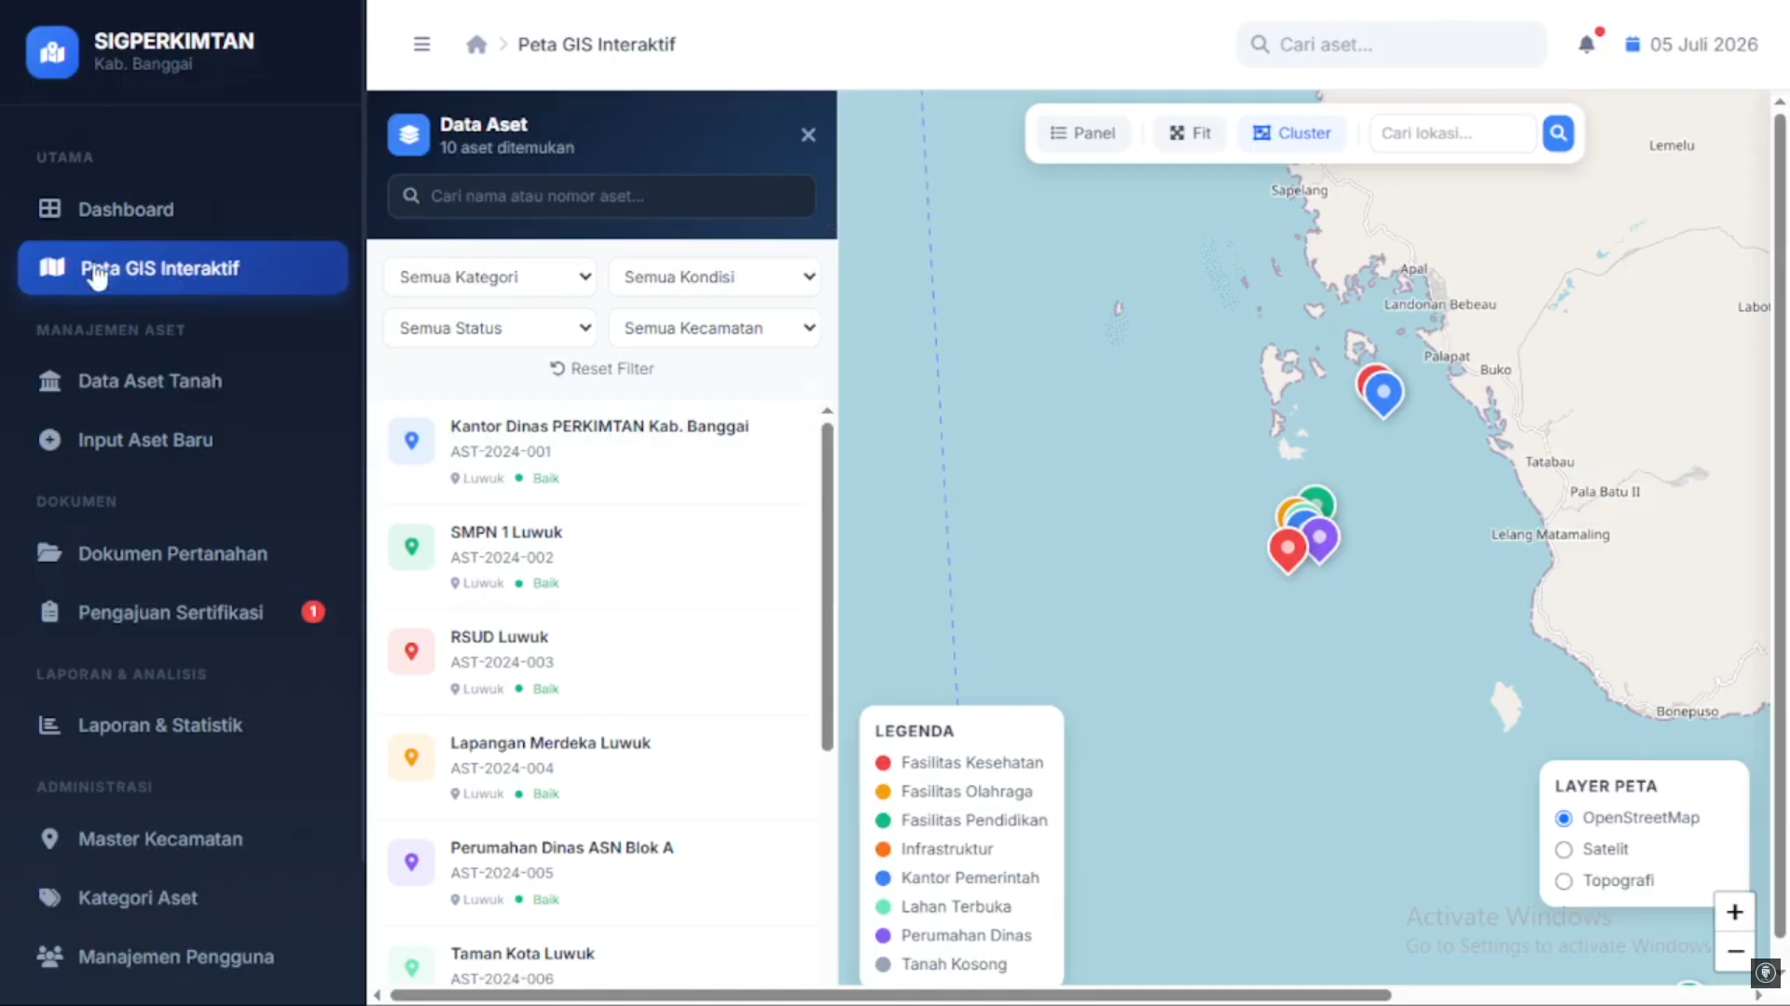Click SMPN 1 Luwuk pin icon
Image resolution: width=1790 pixels, height=1006 pixels.
point(411,547)
